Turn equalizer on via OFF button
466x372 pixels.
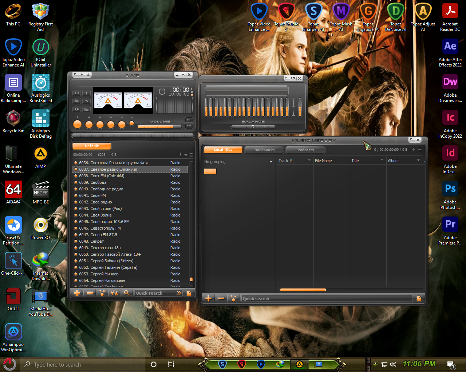click(x=293, y=78)
